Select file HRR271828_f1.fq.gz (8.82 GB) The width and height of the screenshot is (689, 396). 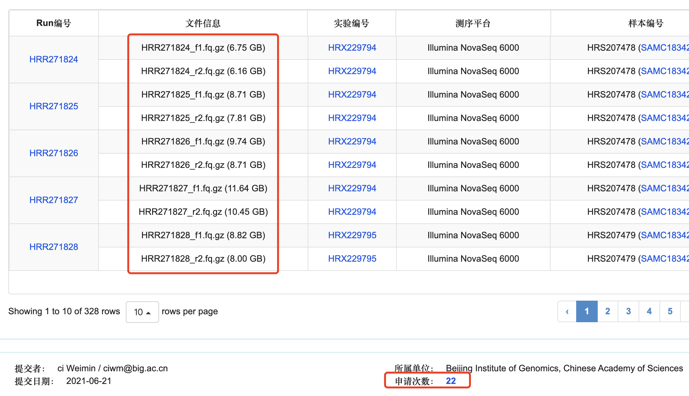click(x=203, y=235)
